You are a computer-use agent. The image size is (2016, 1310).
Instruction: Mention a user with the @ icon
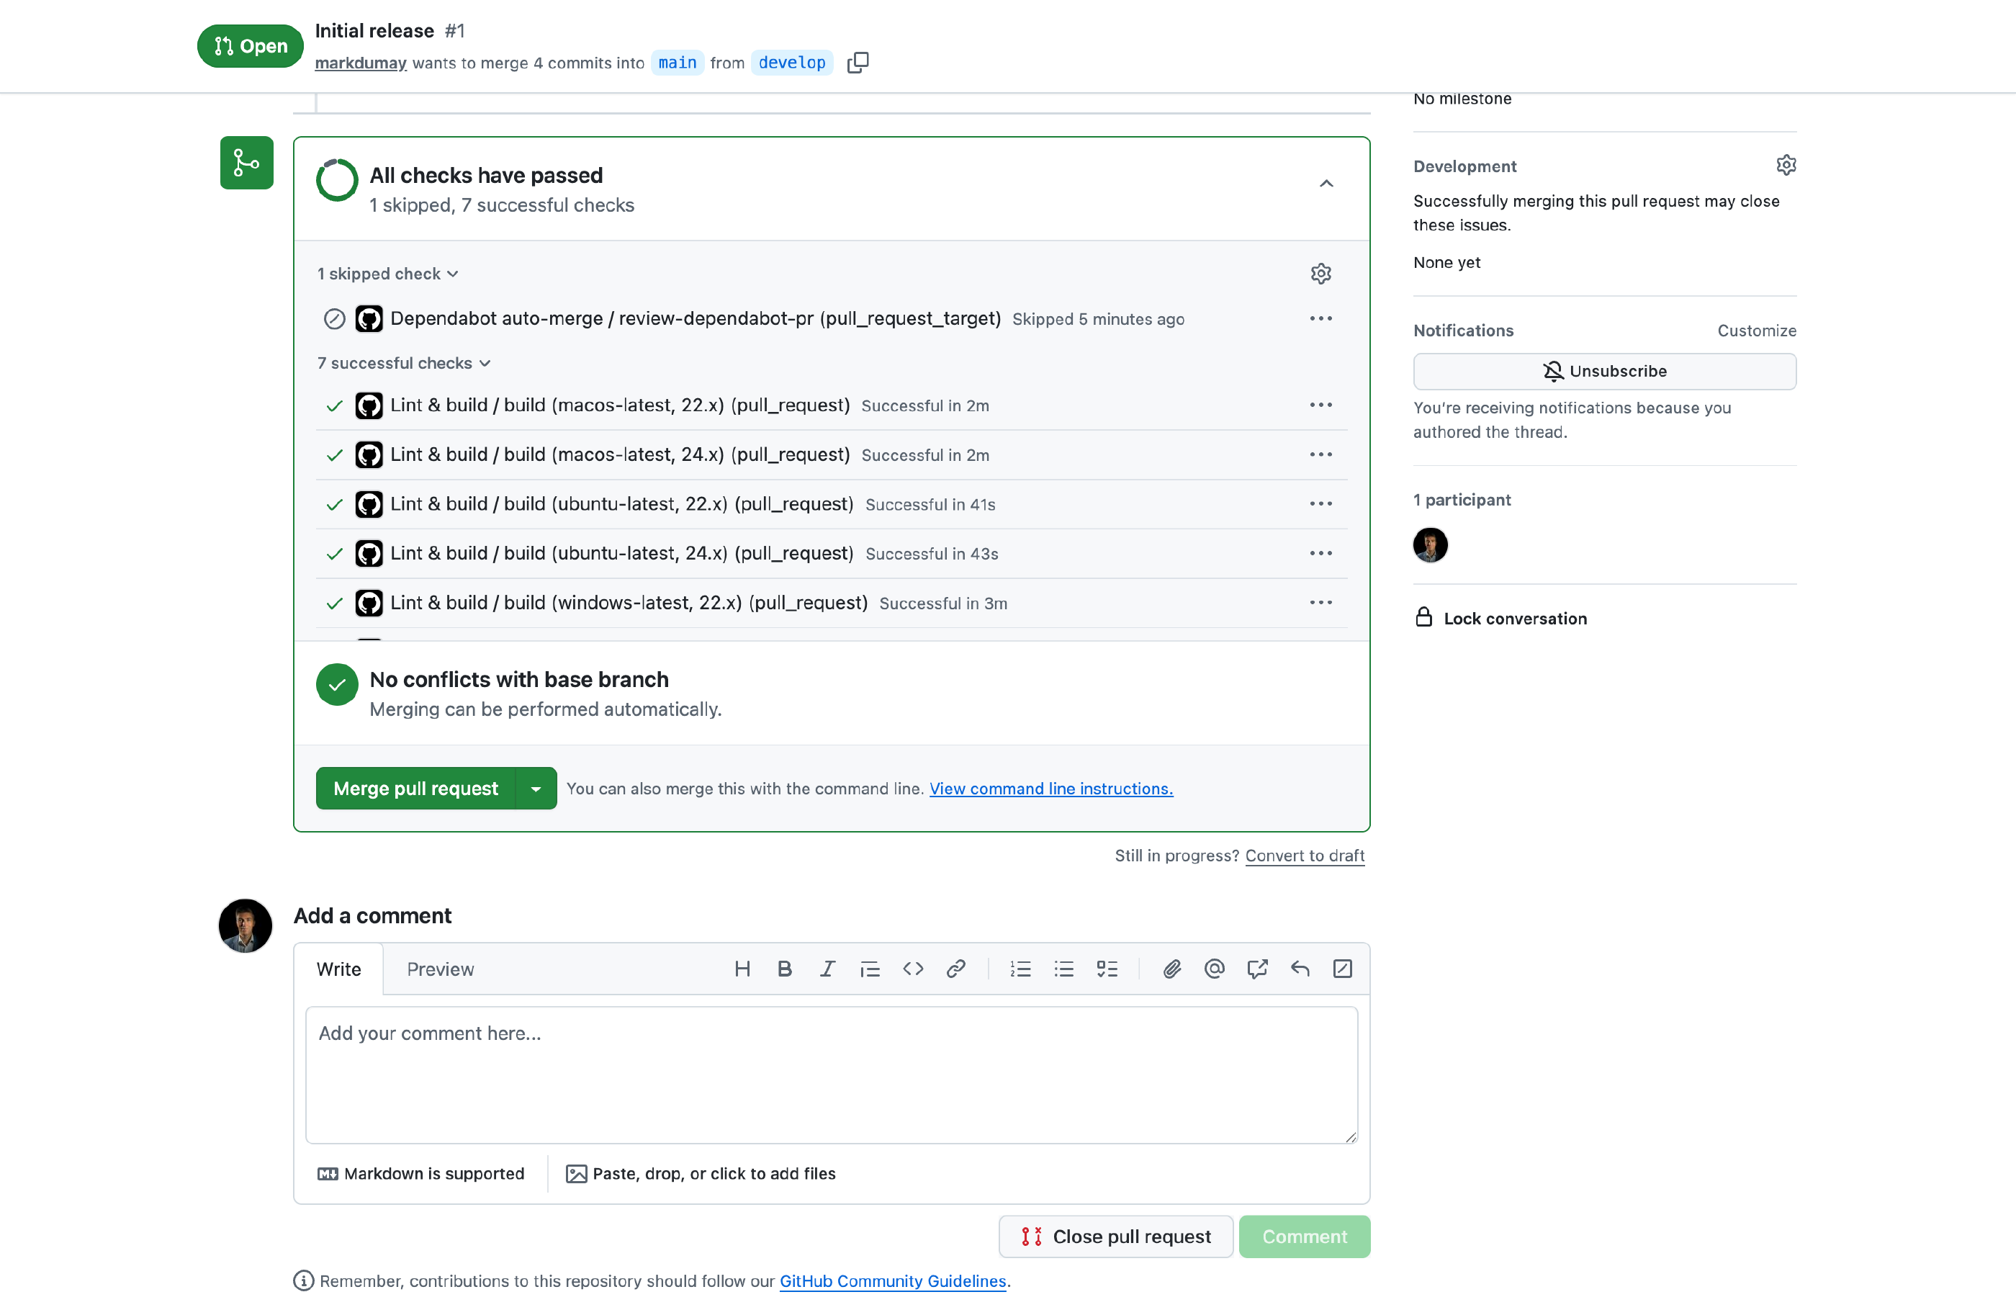(x=1214, y=969)
